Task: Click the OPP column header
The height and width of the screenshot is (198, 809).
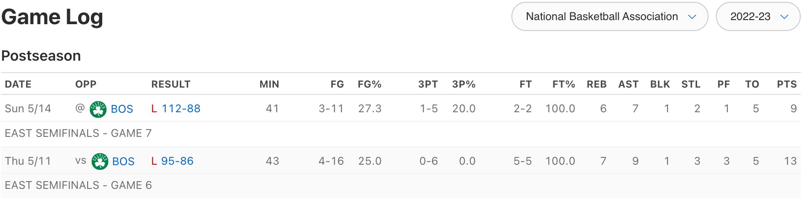Action: click(x=86, y=84)
